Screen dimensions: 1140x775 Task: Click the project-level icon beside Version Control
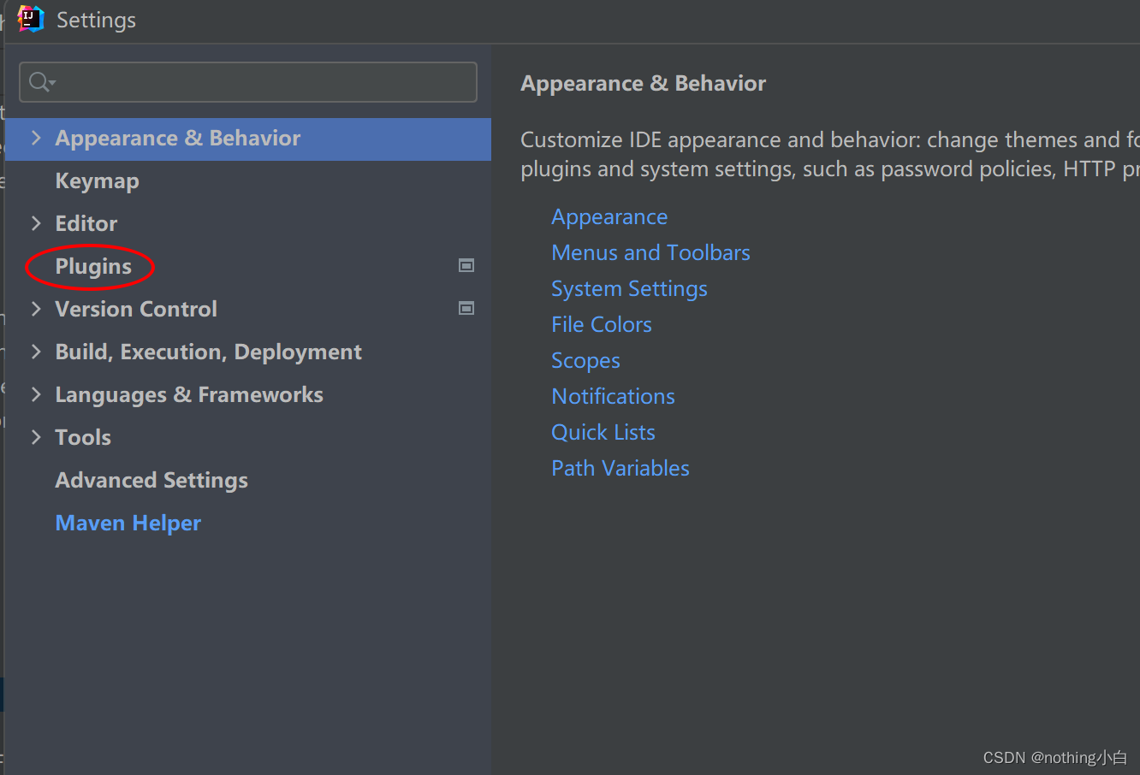pos(466,308)
